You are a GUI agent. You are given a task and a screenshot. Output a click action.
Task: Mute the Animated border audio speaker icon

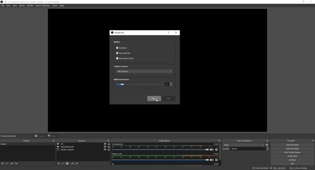pos(212,149)
